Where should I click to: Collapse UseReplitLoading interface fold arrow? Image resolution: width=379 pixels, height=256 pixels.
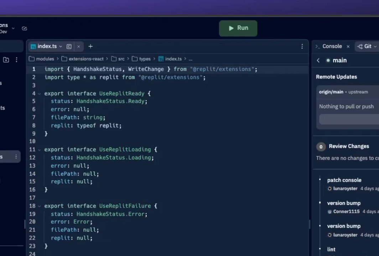pos(39,150)
